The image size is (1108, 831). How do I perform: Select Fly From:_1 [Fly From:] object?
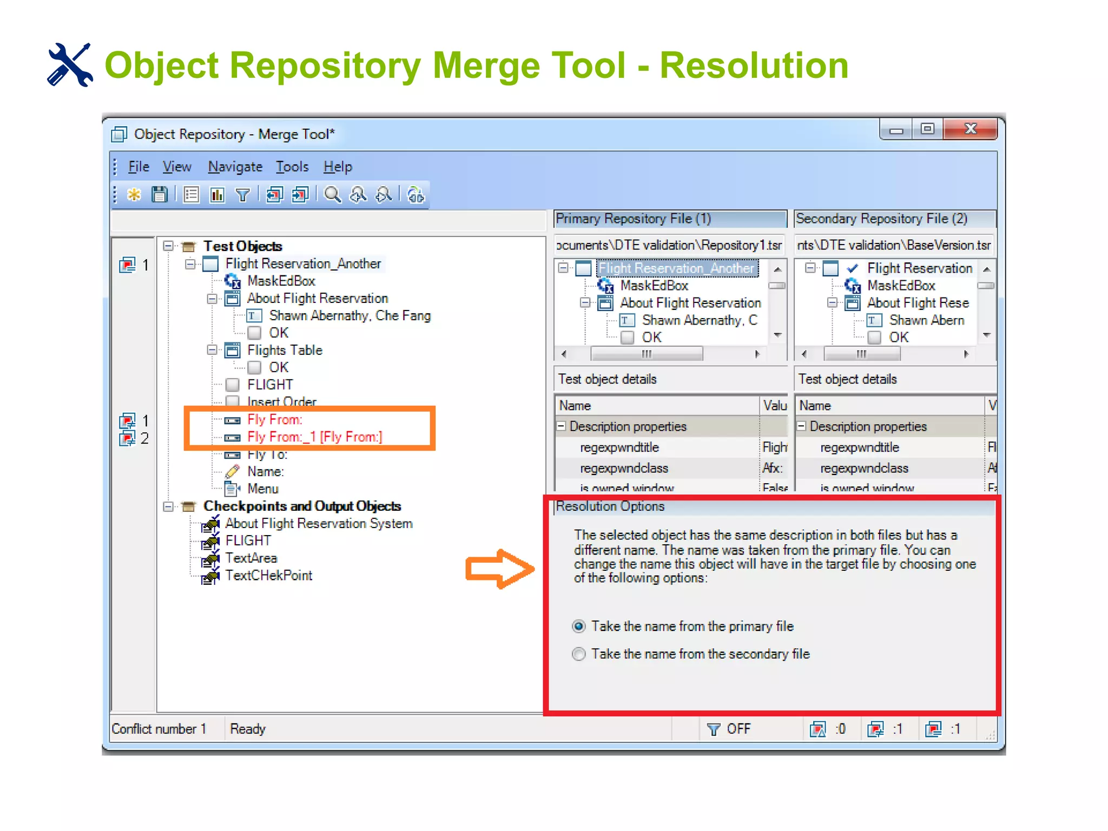(x=315, y=437)
